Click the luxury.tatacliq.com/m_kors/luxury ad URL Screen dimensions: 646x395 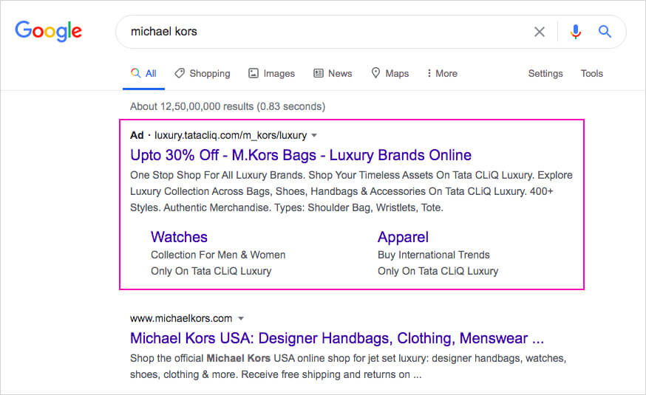click(x=231, y=135)
